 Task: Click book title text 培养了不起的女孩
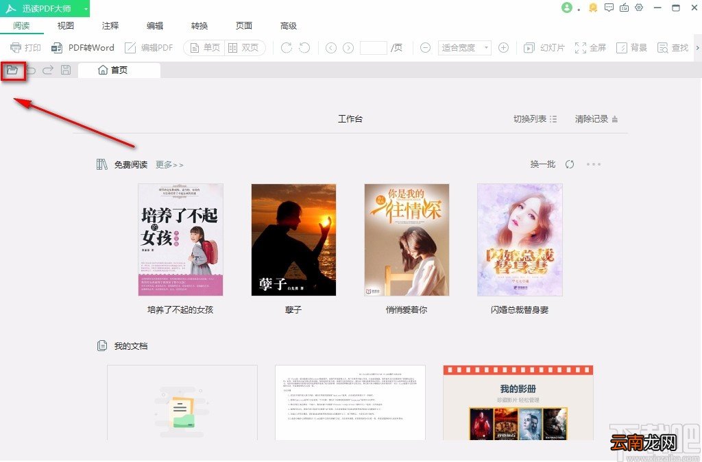click(x=180, y=309)
